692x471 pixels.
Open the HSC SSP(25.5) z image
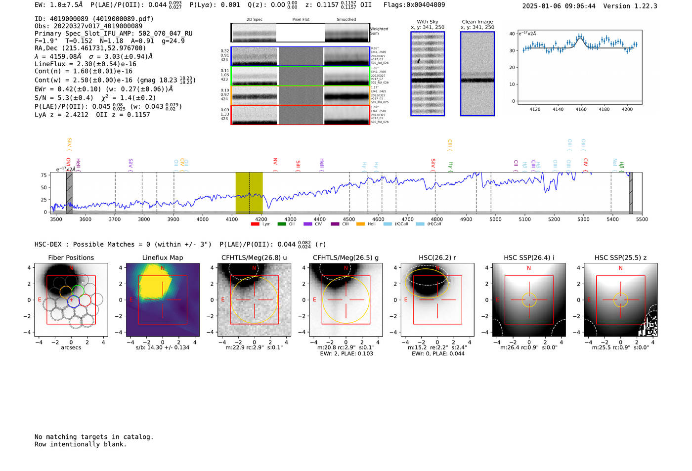[x=620, y=300]
